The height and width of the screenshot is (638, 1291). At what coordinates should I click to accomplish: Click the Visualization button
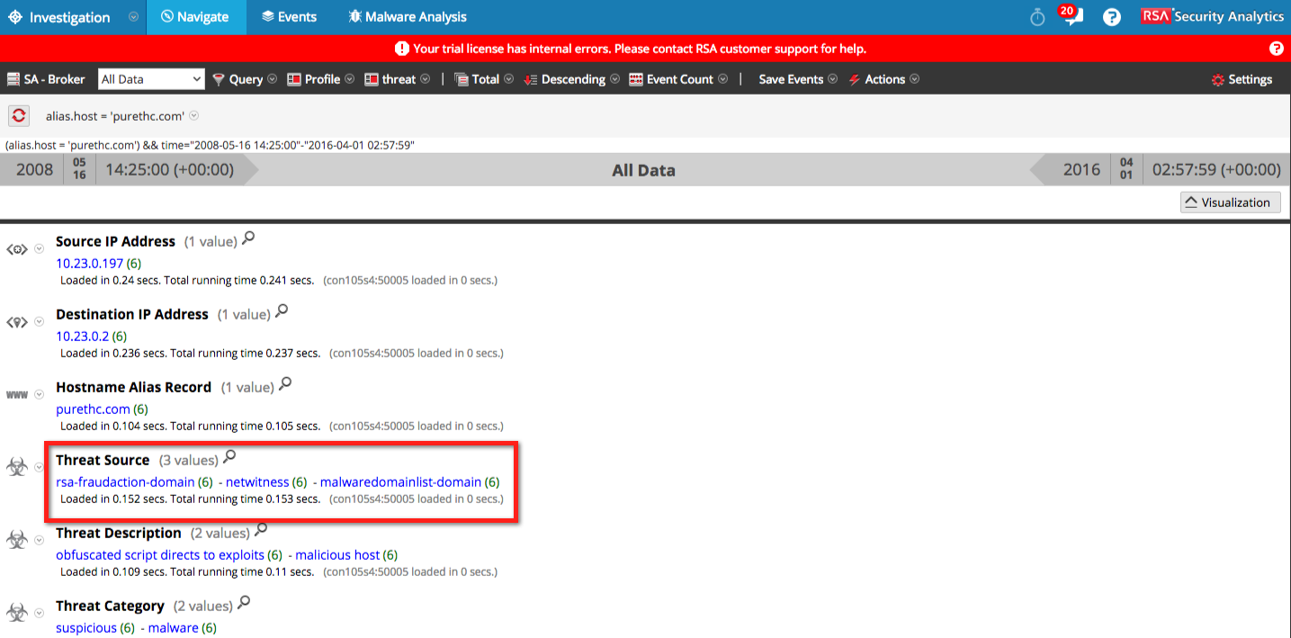tap(1230, 202)
